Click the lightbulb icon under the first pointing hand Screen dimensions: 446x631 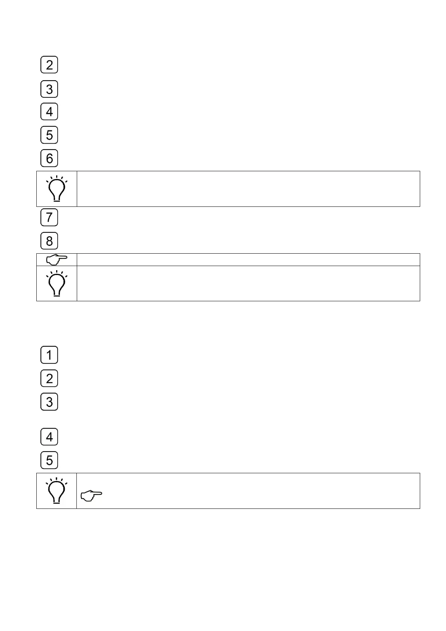(x=57, y=283)
